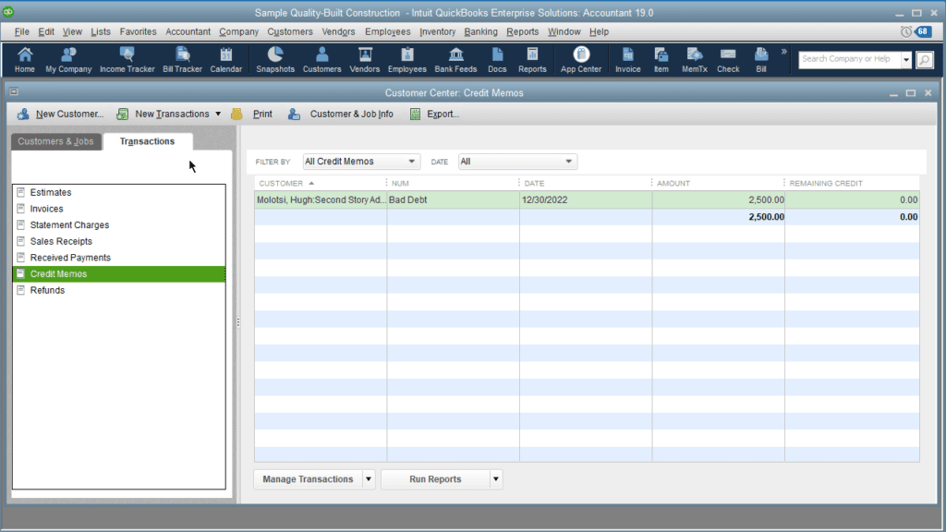Click the Bank Feeds icon

[x=455, y=60]
